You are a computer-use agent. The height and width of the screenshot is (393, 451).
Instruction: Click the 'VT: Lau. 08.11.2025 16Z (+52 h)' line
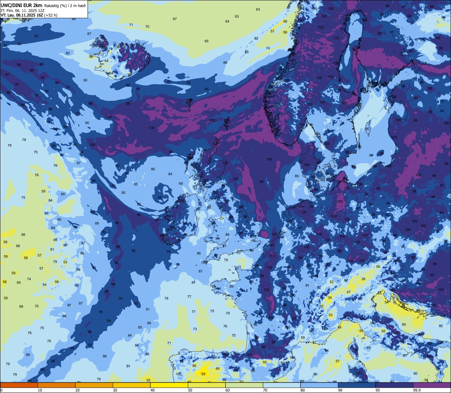click(29, 15)
